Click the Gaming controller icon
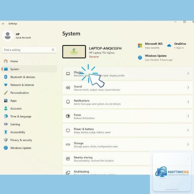Screen dimensions: 194x194 6,124
